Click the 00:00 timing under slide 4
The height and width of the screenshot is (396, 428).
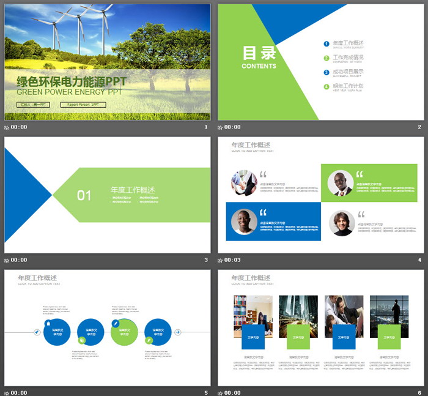(232, 260)
